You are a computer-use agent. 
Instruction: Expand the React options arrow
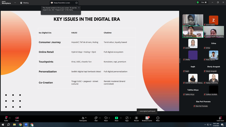[x=109, y=118]
